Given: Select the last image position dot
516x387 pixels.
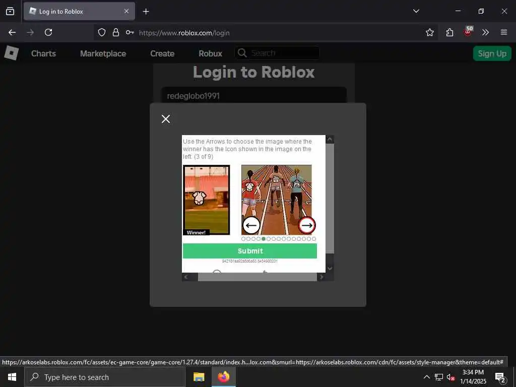Looking at the screenshot, I should tap(314, 239).
